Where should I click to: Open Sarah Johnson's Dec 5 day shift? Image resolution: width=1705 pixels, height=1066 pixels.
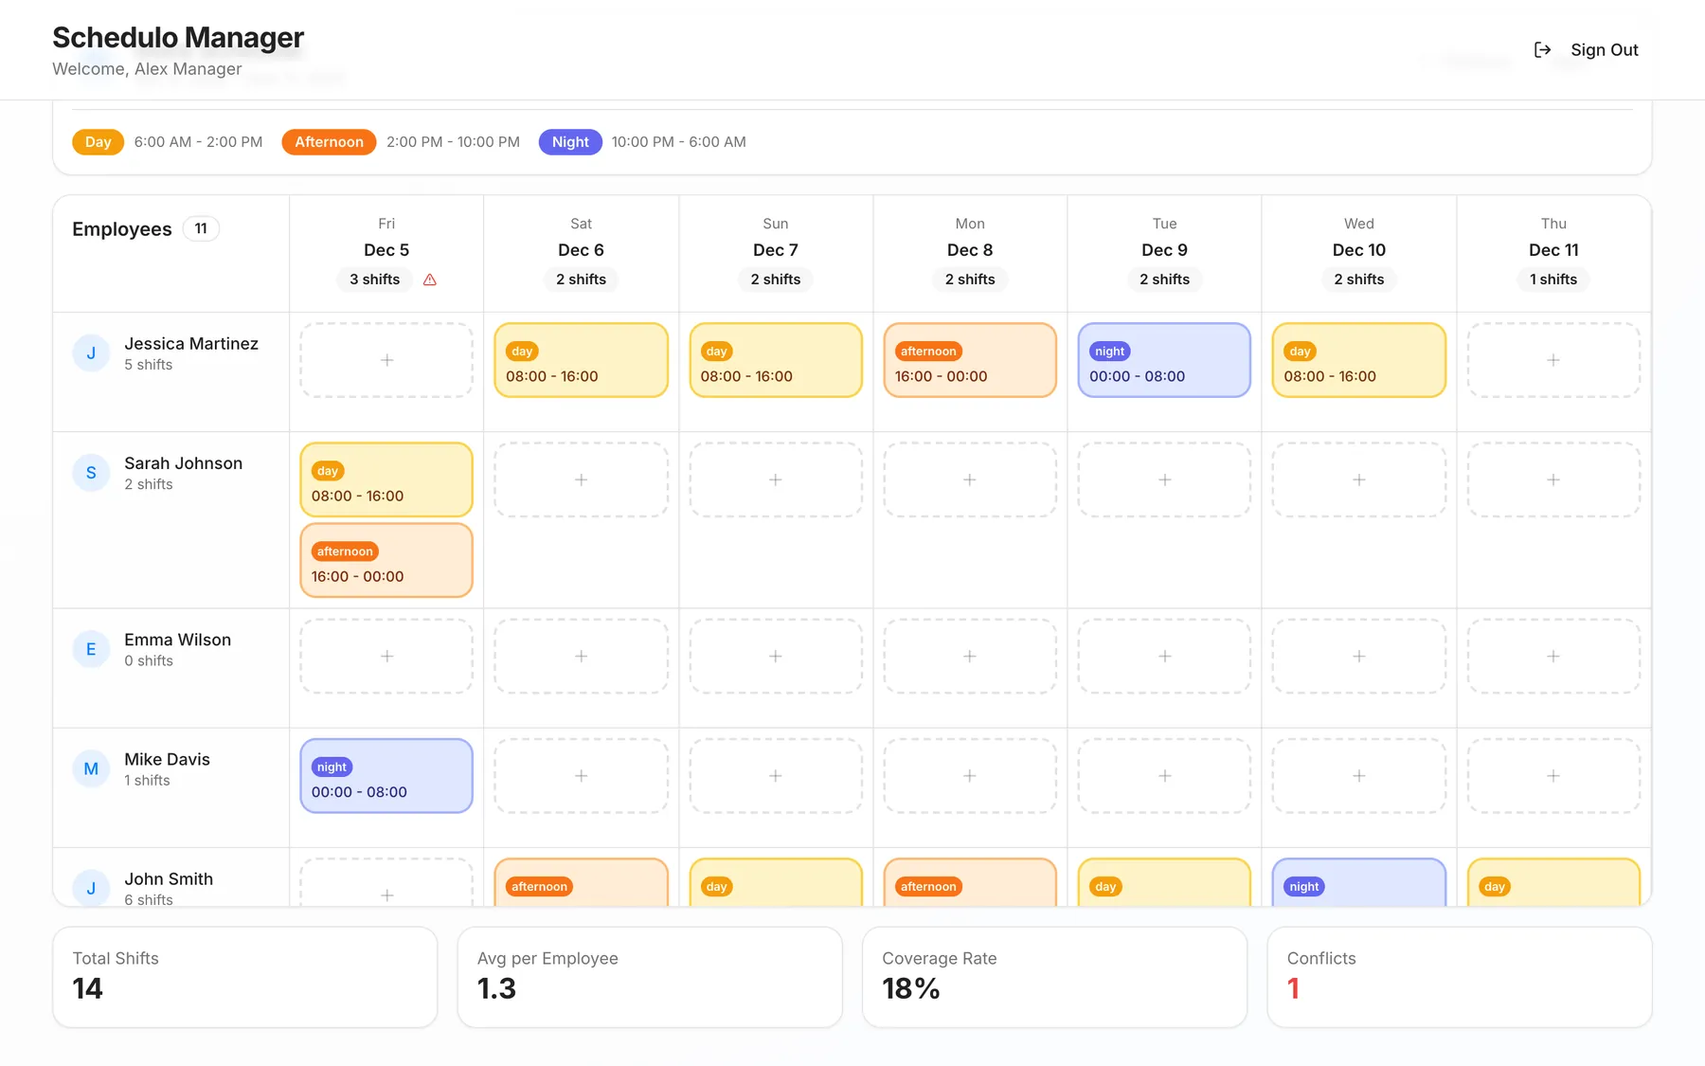pos(386,479)
